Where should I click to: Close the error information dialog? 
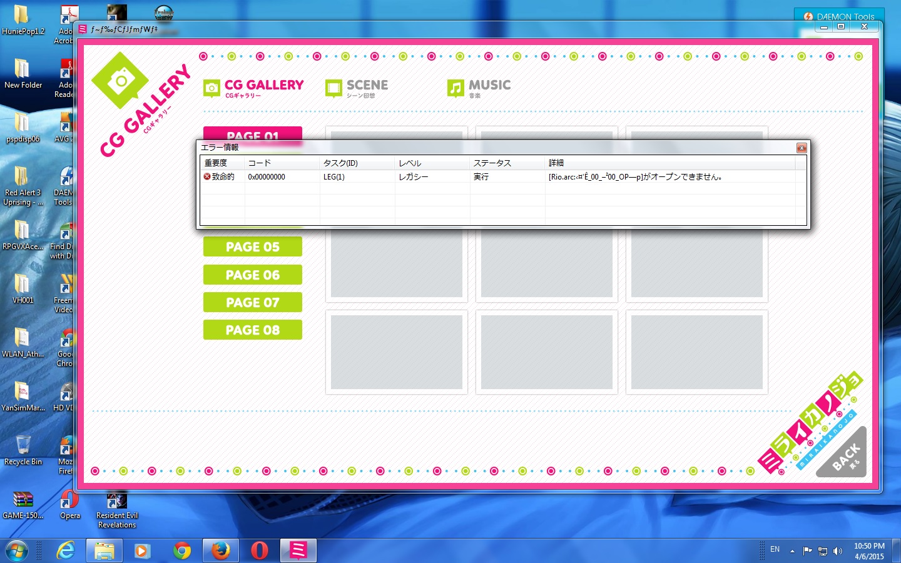click(x=801, y=148)
